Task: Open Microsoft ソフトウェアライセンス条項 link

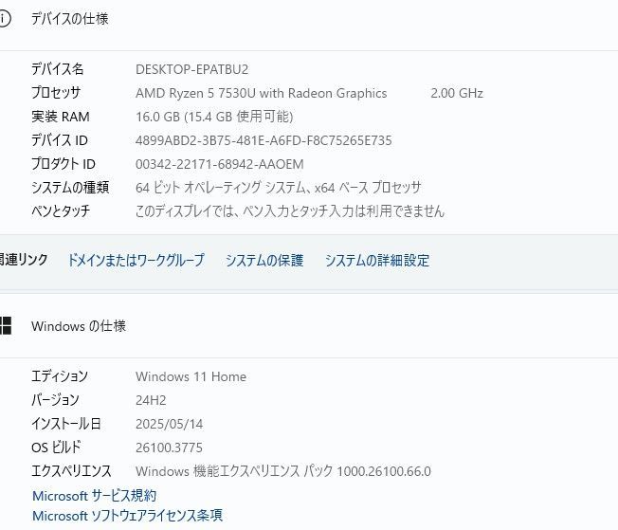Action: point(127,516)
